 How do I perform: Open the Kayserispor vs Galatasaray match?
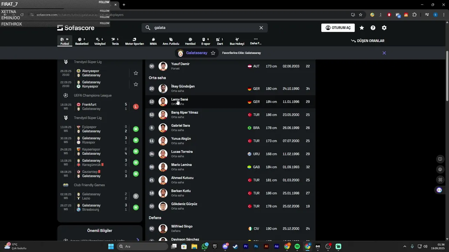[x=100, y=152]
